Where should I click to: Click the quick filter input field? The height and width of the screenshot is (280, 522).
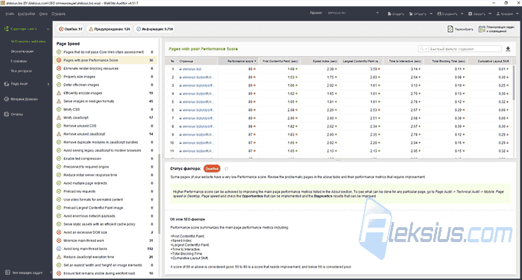click(x=465, y=49)
